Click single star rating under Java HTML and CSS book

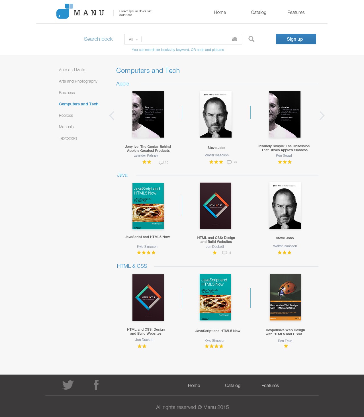click(215, 253)
